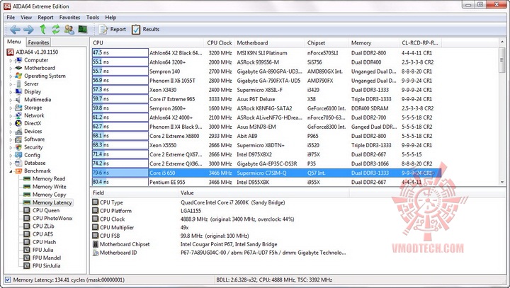
Task: Select the CPU PhotoWorxx benchmark icon
Action: [27, 218]
